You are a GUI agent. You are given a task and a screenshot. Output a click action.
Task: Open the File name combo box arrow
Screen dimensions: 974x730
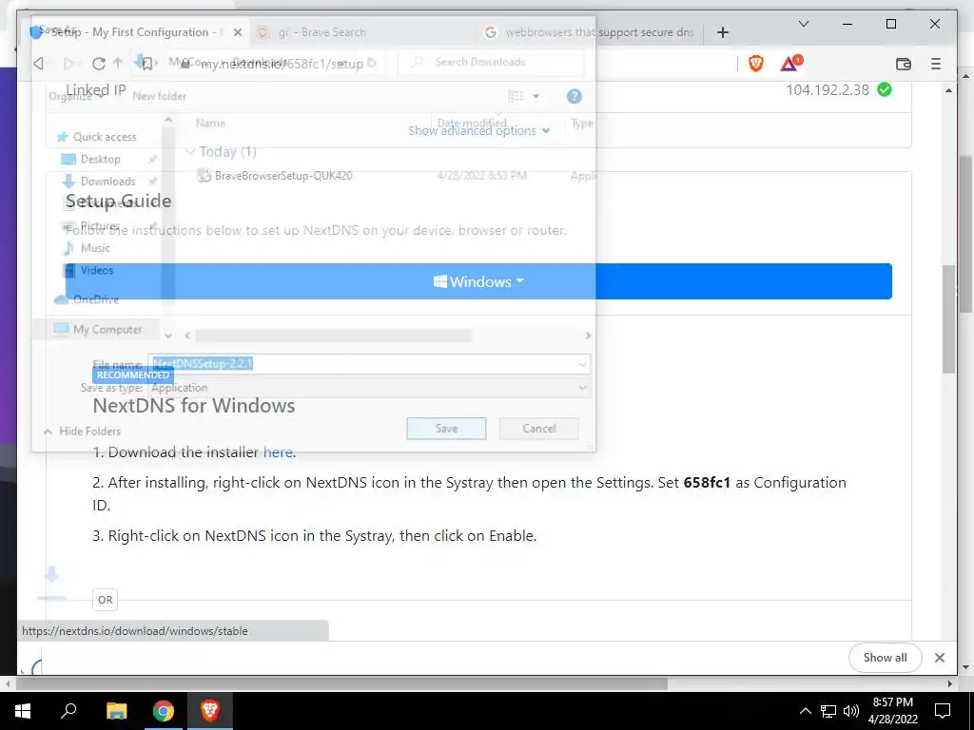(583, 364)
